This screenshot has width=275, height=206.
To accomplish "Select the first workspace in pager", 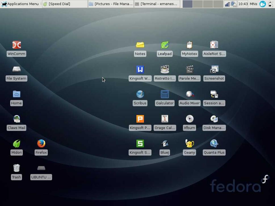I will click(x=188, y=4).
